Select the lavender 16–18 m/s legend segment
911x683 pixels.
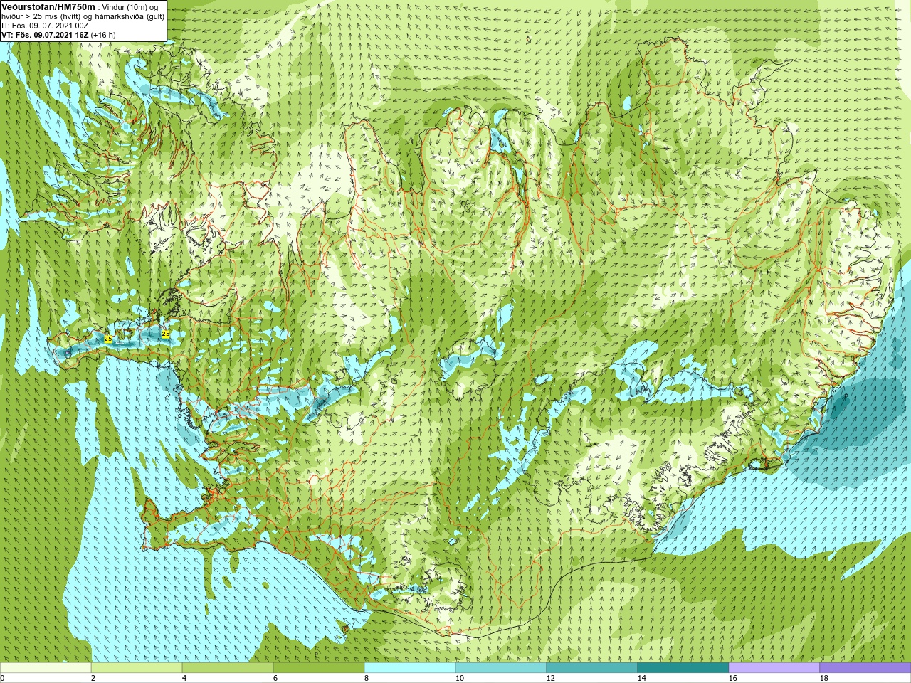point(774,668)
